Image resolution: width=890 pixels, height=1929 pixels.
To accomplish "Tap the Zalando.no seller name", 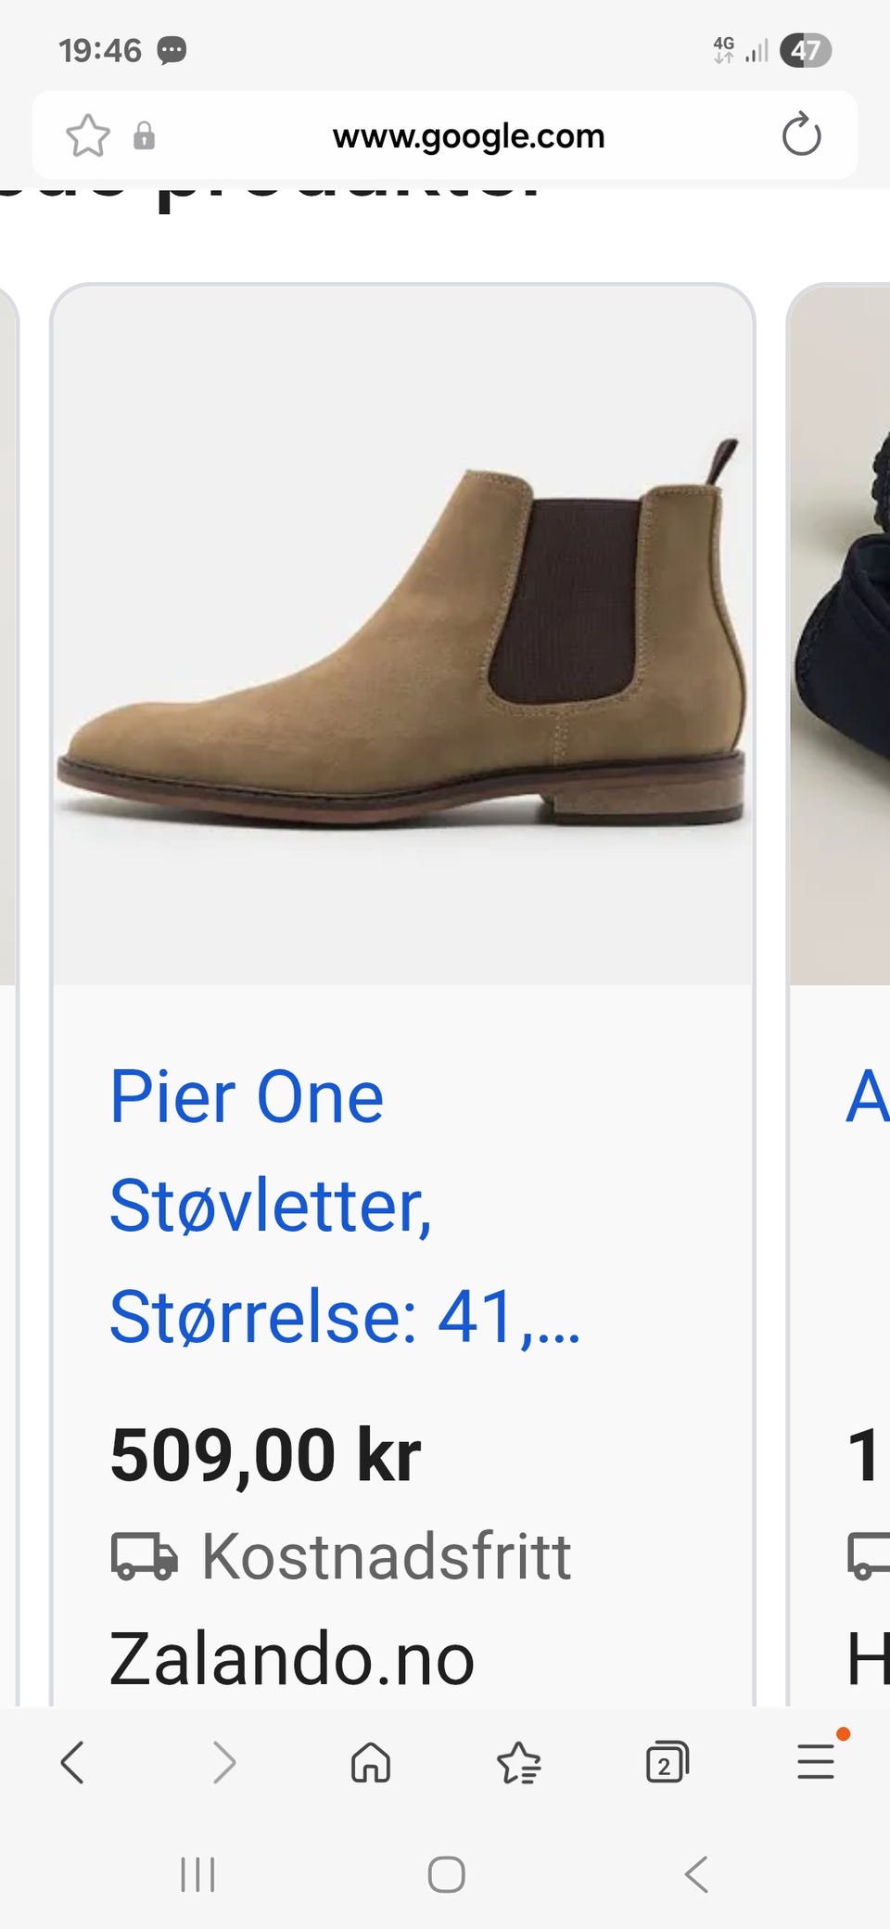I will [x=292, y=1659].
